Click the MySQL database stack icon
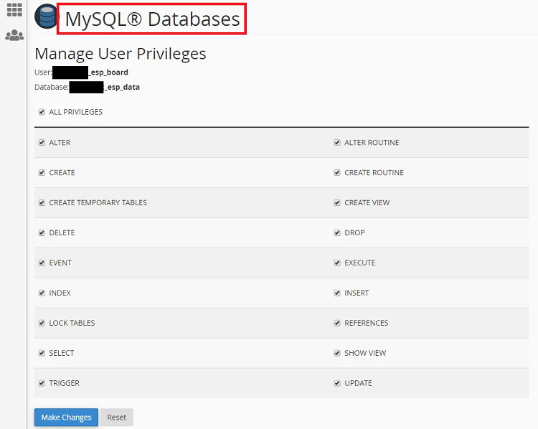 pos(47,17)
